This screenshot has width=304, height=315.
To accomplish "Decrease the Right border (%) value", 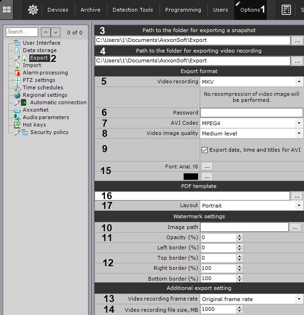I will coord(239,270).
